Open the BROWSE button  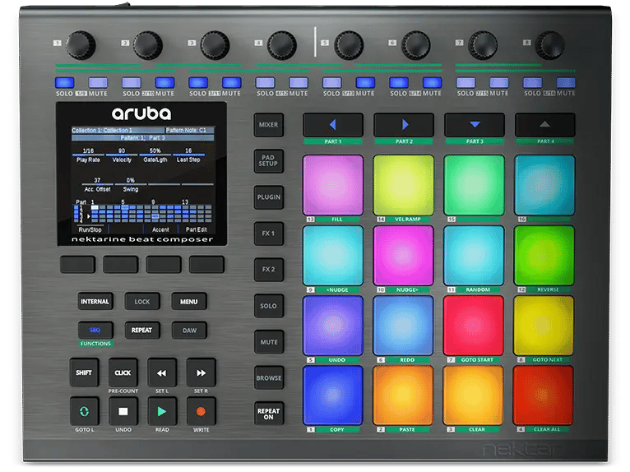coord(269,378)
